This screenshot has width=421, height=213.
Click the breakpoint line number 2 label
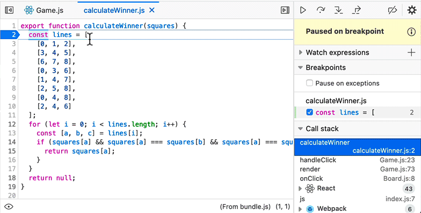(411, 112)
